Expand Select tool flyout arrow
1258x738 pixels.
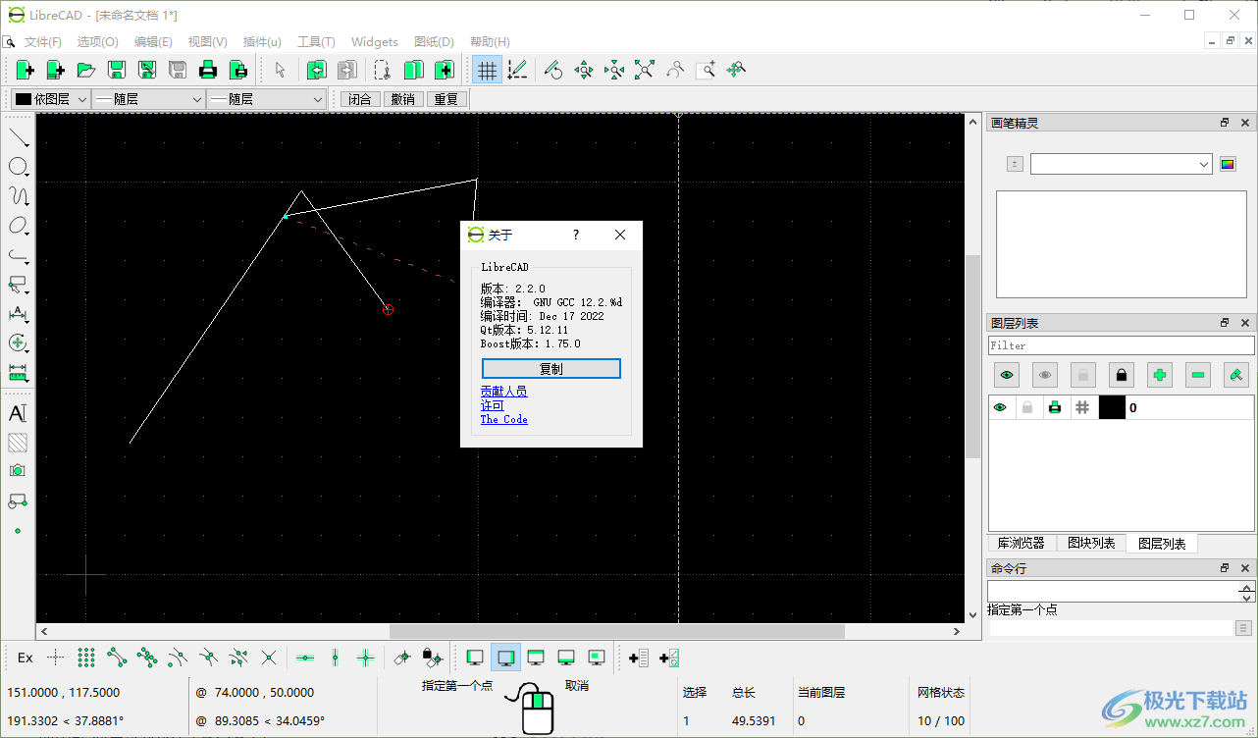click(27, 292)
